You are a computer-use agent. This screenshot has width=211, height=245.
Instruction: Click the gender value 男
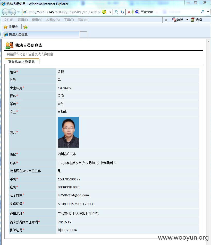[x=59, y=80]
